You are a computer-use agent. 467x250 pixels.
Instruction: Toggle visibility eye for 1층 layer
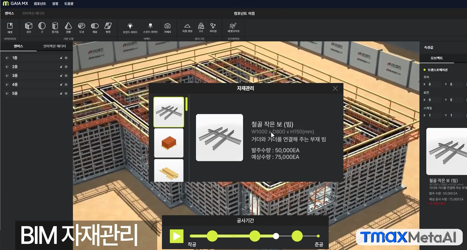coord(66,58)
